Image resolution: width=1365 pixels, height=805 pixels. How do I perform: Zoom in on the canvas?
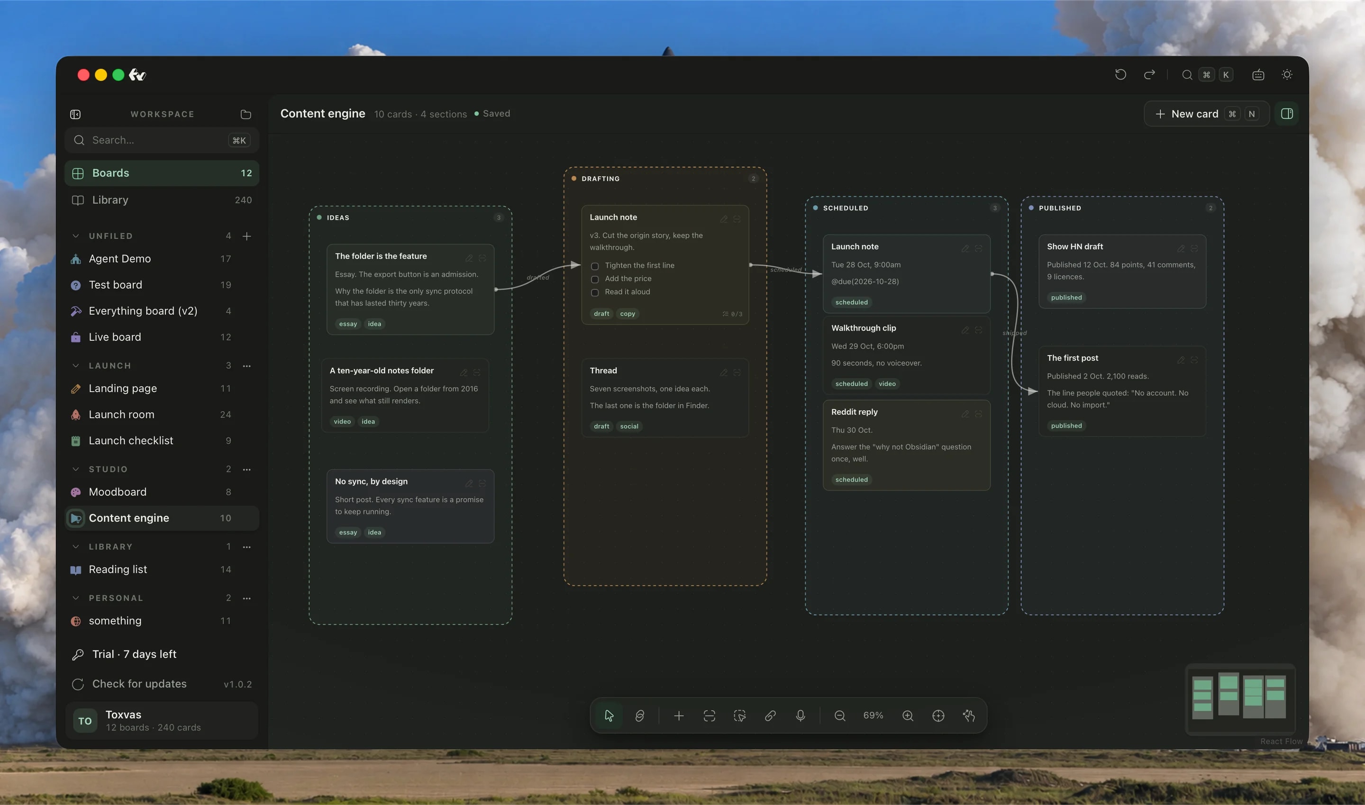(908, 715)
